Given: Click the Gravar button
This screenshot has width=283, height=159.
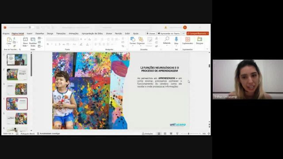Looking at the screenshot, I should tap(151, 34).
